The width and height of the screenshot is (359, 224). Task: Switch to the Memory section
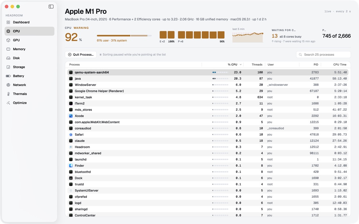29,49
